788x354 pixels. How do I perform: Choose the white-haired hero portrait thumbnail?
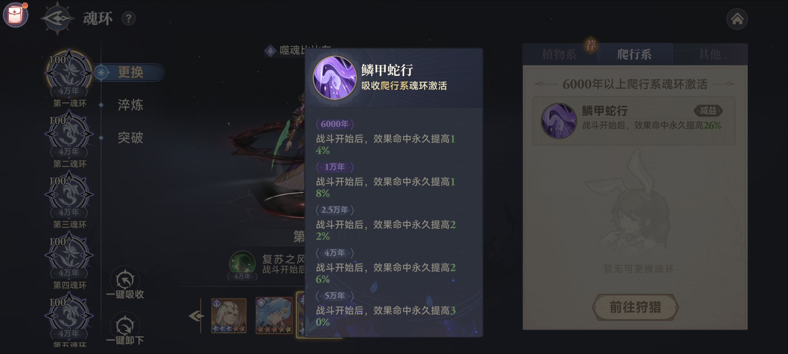[229, 315]
